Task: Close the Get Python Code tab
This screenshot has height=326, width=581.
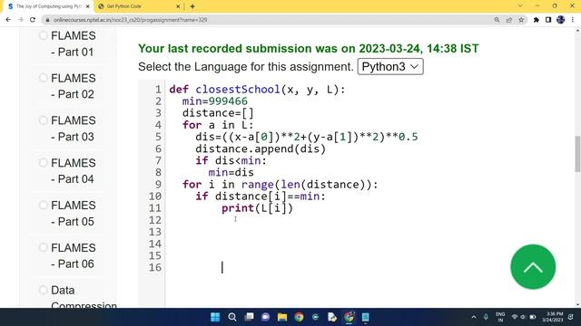Action: click(178, 6)
